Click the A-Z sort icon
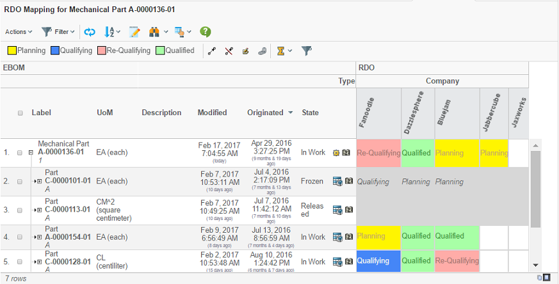 (109, 31)
